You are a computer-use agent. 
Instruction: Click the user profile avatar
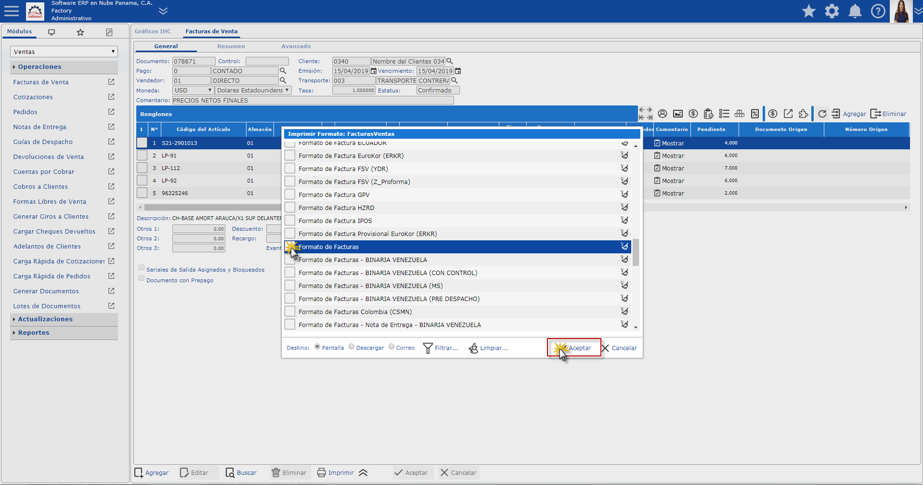(901, 11)
